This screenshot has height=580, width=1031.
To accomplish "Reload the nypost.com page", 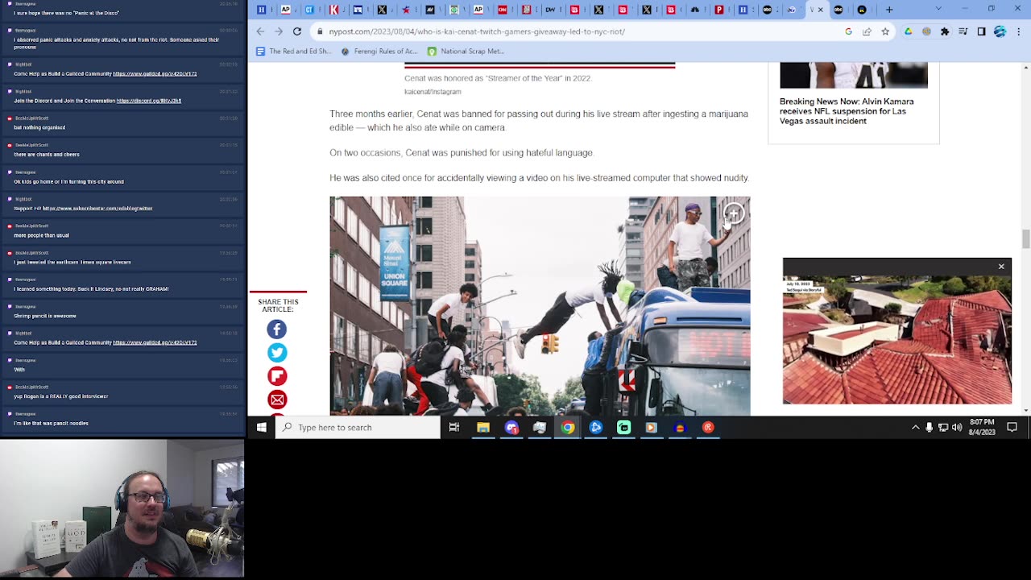I will 297,31.
